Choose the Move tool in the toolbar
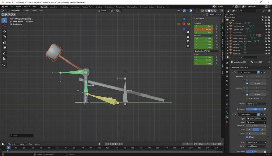Image resolution: width=272 pixels, height=156 pixels. point(4,31)
